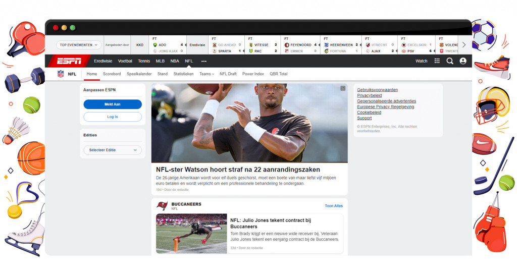Click the NFL shield logo
This screenshot has width=517, height=275.
click(61, 74)
